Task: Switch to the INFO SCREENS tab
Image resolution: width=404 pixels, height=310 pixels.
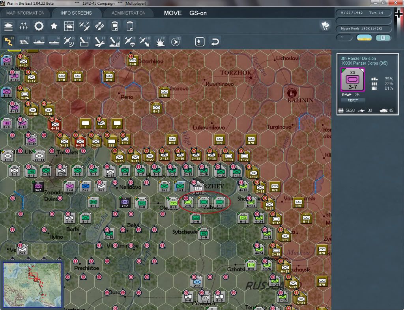Action: tap(76, 13)
